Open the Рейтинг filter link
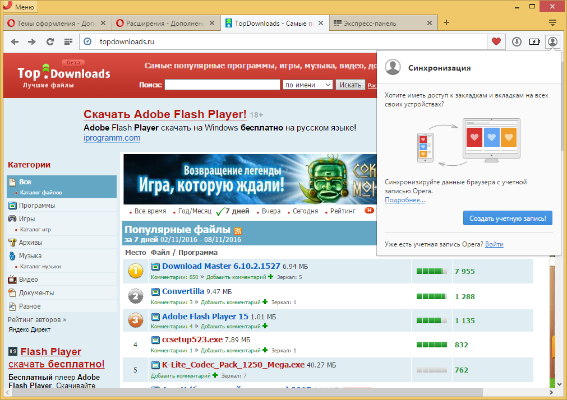 343,211
